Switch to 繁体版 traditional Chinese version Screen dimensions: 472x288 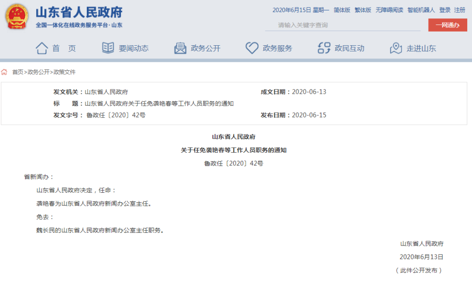click(x=362, y=9)
